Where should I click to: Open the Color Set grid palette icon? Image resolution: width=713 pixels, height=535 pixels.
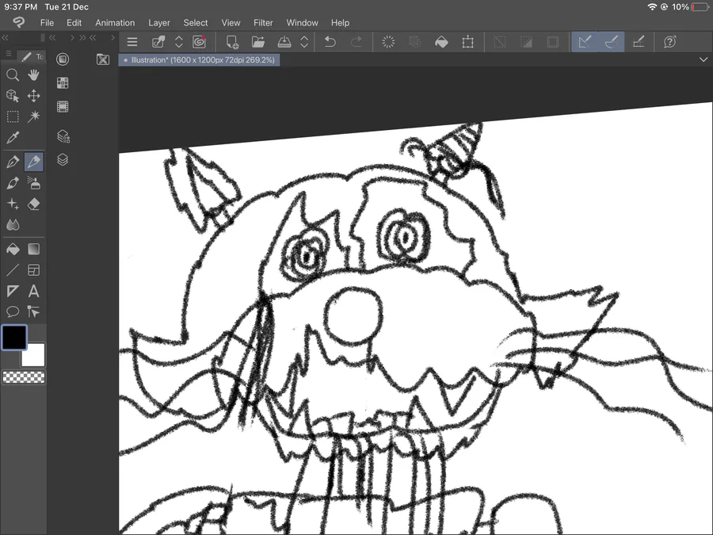(63, 82)
